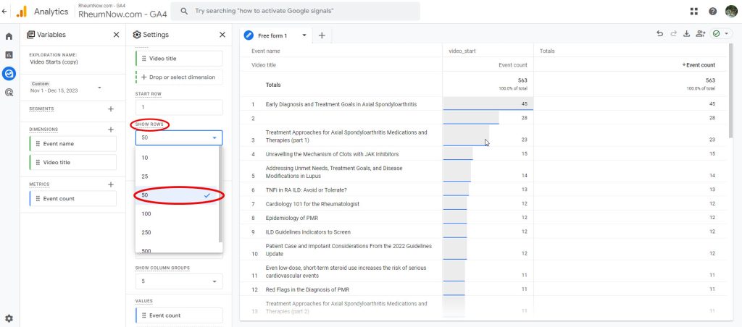
Task: Download the exploration data
Action: point(686,34)
